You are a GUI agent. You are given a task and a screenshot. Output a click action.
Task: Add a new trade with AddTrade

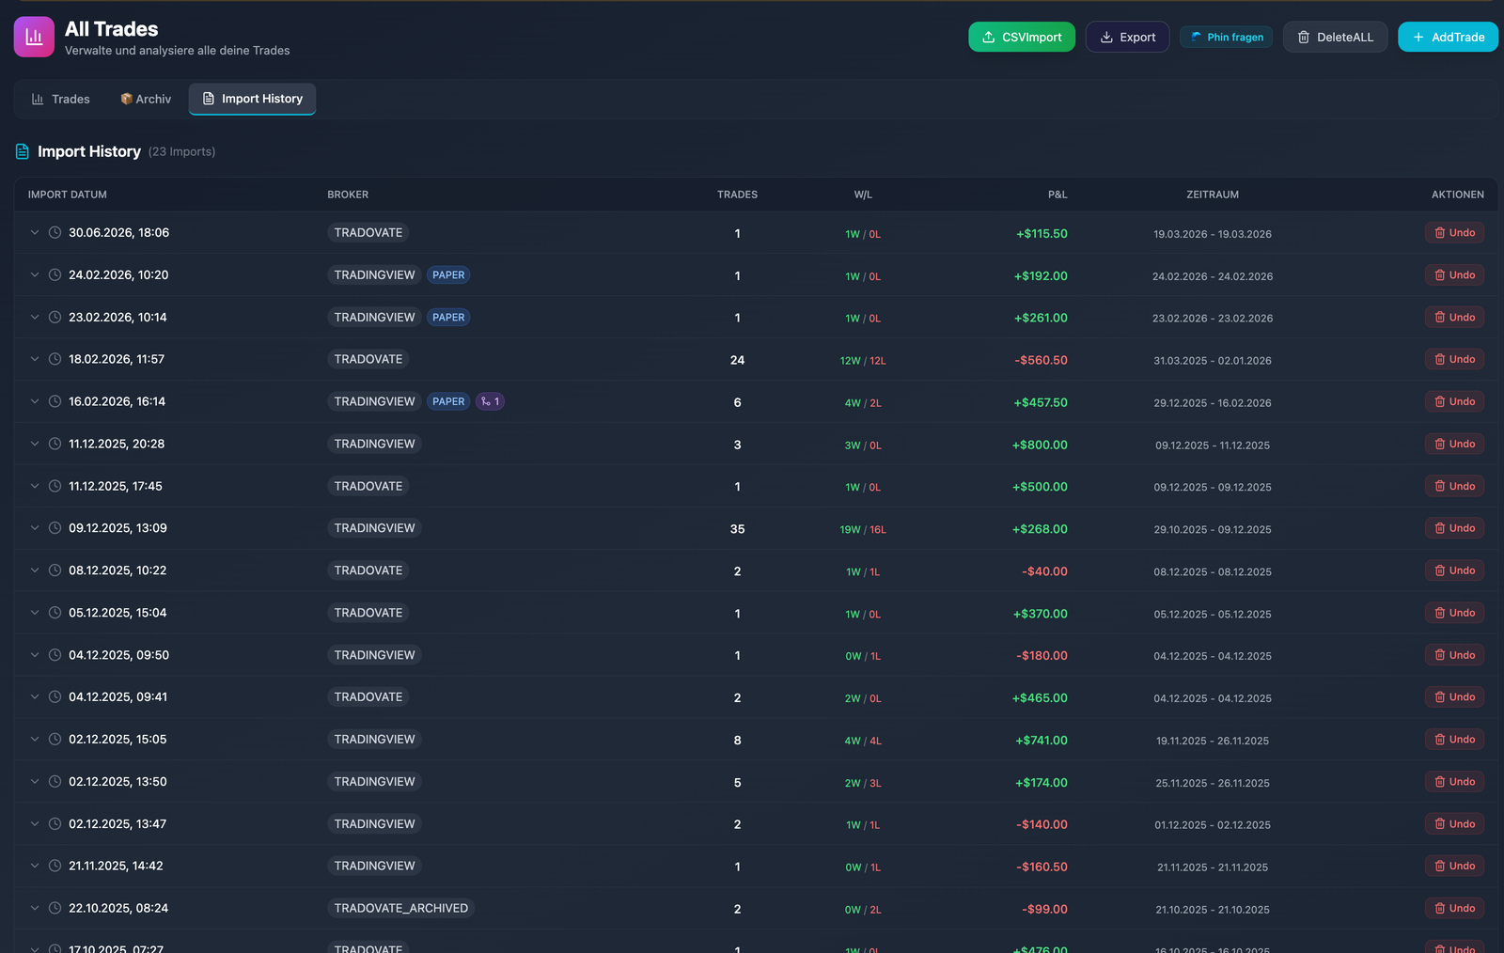[x=1448, y=37]
